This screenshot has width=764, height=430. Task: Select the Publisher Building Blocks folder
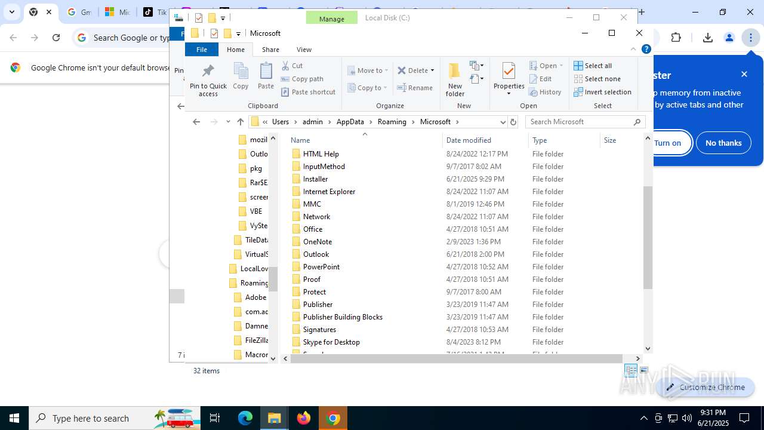pyautogui.click(x=343, y=317)
